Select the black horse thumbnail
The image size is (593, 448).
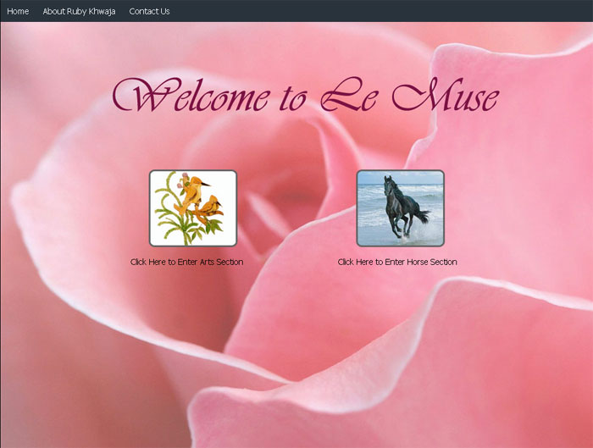coord(401,208)
